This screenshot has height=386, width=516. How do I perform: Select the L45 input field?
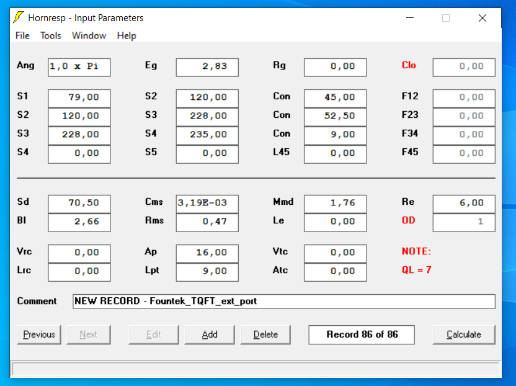pyautogui.click(x=336, y=154)
